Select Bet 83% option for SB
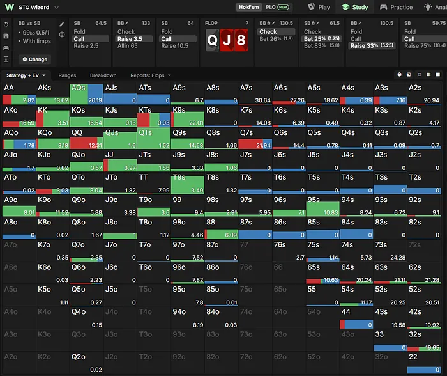 click(x=322, y=45)
